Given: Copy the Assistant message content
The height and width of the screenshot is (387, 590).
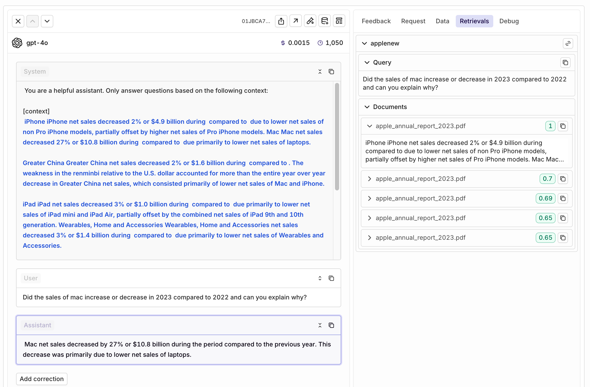Looking at the screenshot, I should click(x=331, y=325).
